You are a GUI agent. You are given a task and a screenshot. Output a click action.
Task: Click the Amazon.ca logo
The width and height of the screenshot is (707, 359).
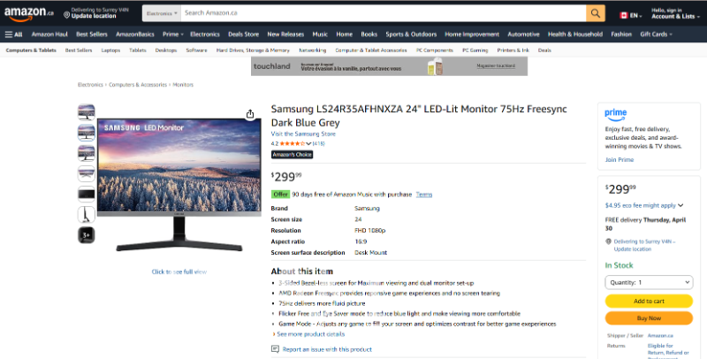click(x=29, y=13)
